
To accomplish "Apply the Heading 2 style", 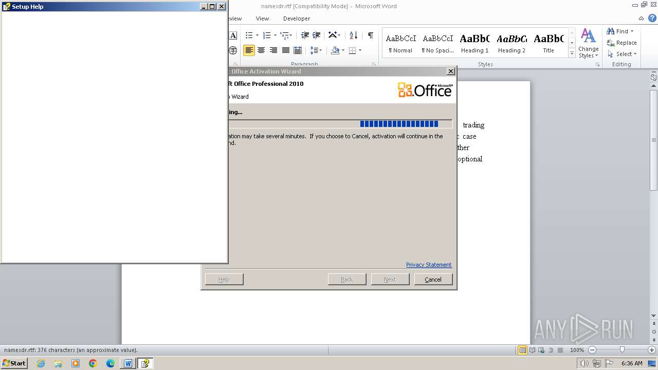I will 511,43.
